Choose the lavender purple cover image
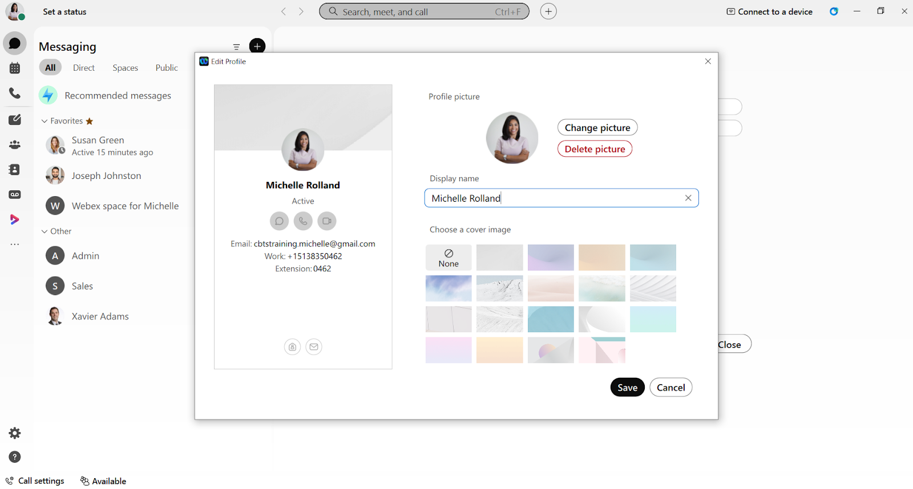The height and width of the screenshot is (489, 913). pos(551,258)
